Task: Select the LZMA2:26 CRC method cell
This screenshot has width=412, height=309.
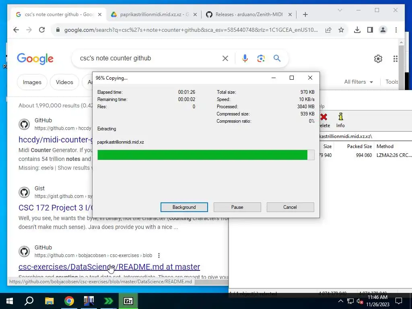Action: pos(393,155)
